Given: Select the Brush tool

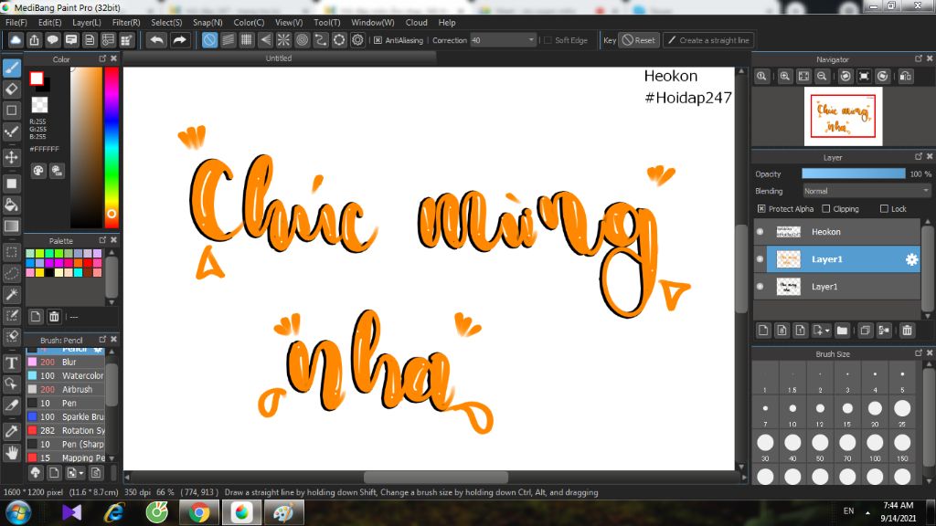Looking at the screenshot, I should pos(11,68).
